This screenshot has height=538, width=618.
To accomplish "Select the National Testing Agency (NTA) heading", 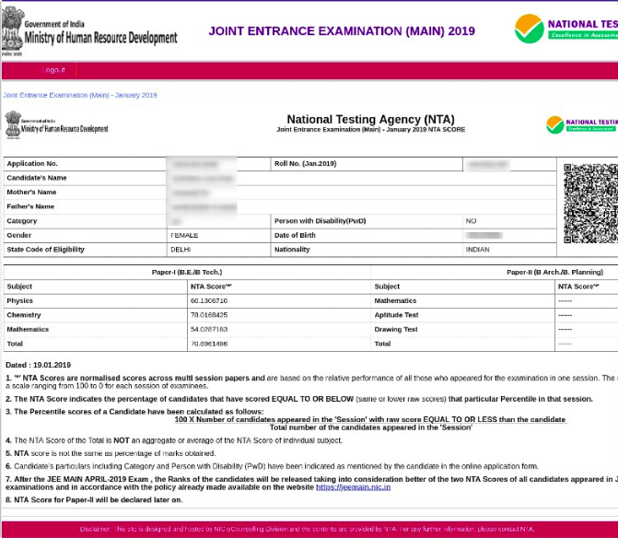I will coord(370,119).
